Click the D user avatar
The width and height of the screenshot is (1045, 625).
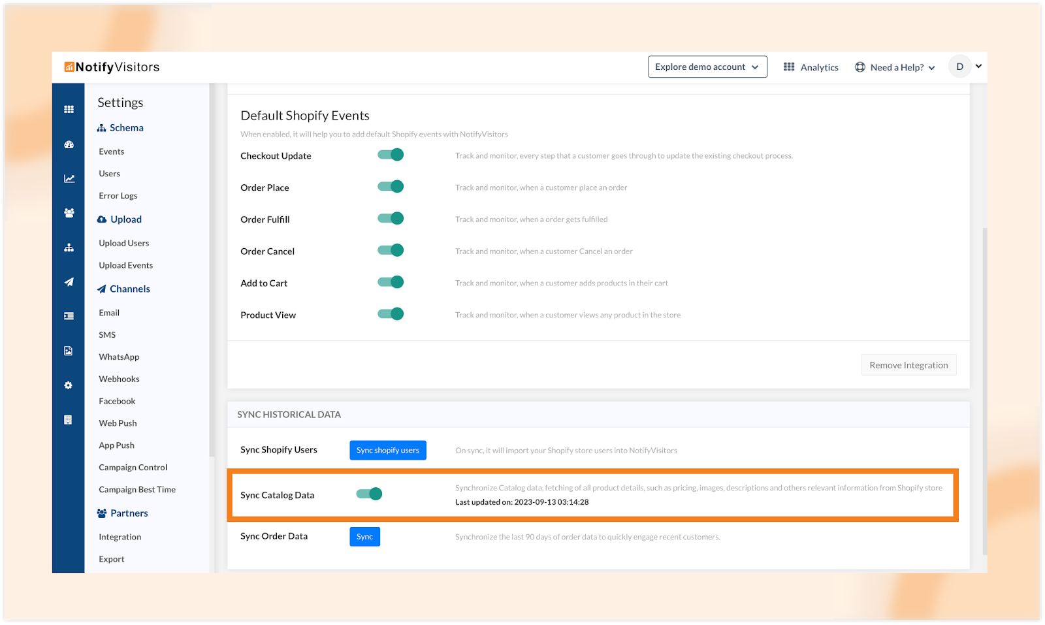point(959,67)
